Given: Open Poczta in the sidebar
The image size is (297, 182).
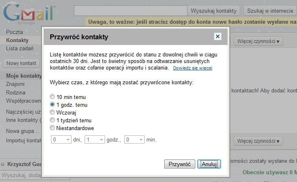Looking at the screenshot, I should point(14,32).
